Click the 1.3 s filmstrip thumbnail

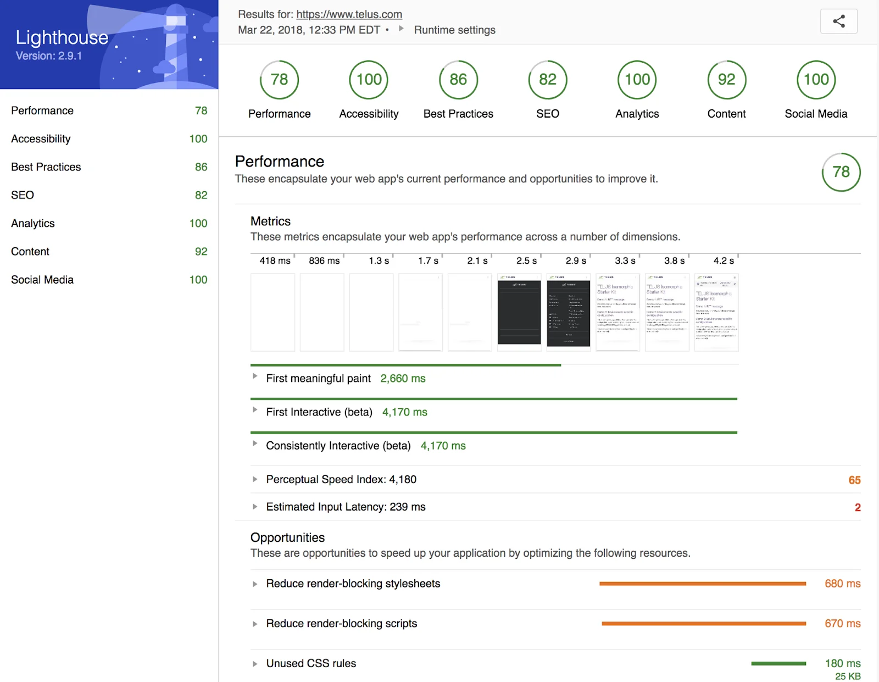point(371,312)
